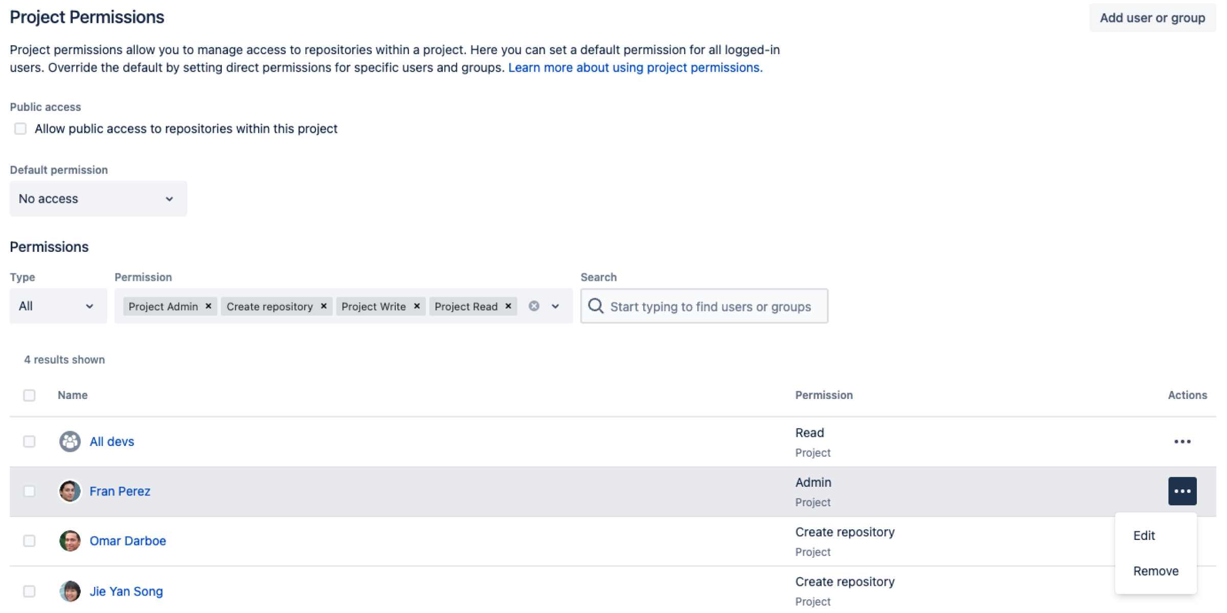
Task: Choose Edit from the context menu
Action: pyautogui.click(x=1144, y=535)
